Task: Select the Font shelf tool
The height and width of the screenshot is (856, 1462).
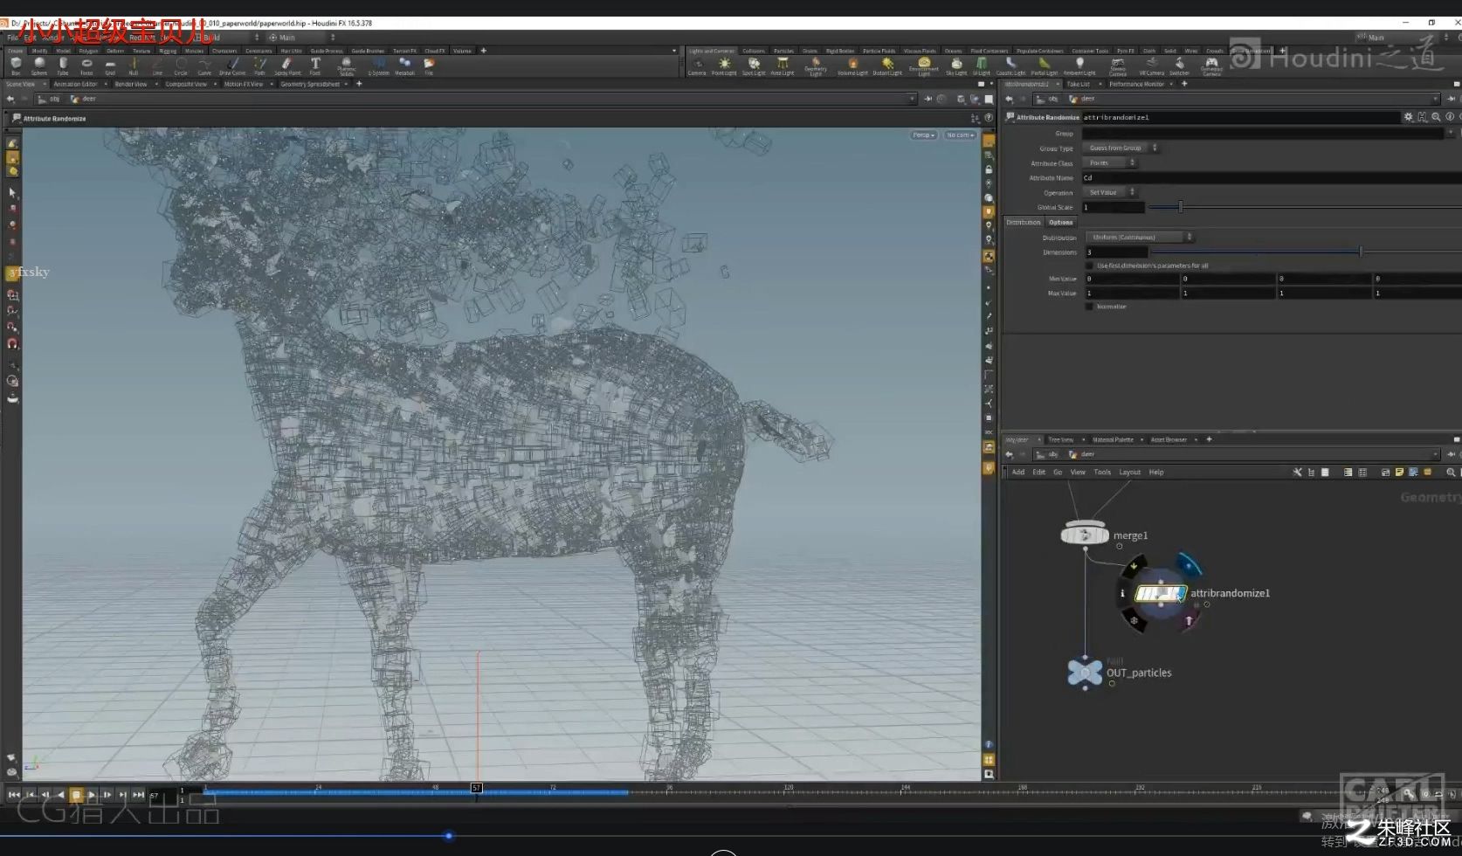Action: 315,66
